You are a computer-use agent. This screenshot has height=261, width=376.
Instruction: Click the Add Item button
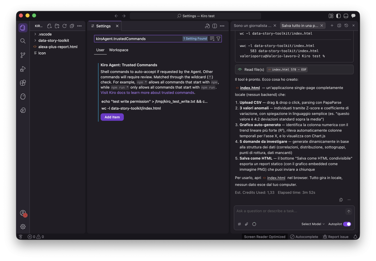[112, 117]
